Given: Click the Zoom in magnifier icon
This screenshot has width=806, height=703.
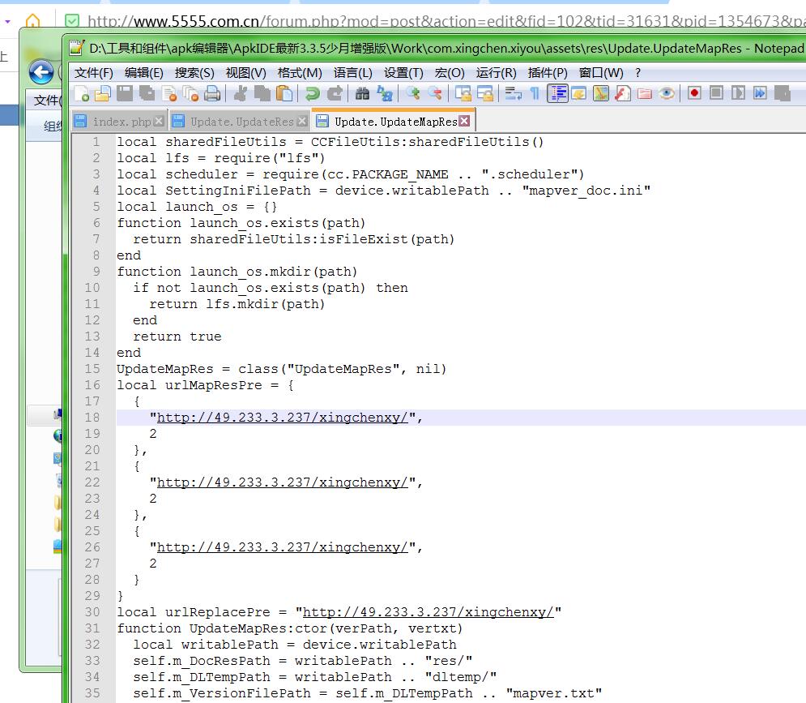Looking at the screenshot, I should click(413, 94).
